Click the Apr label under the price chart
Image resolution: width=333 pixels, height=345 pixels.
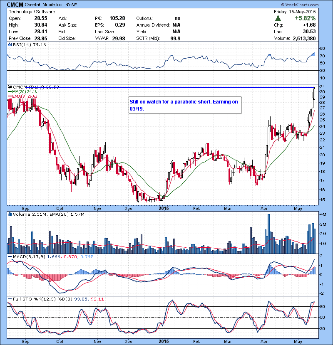point(264,208)
